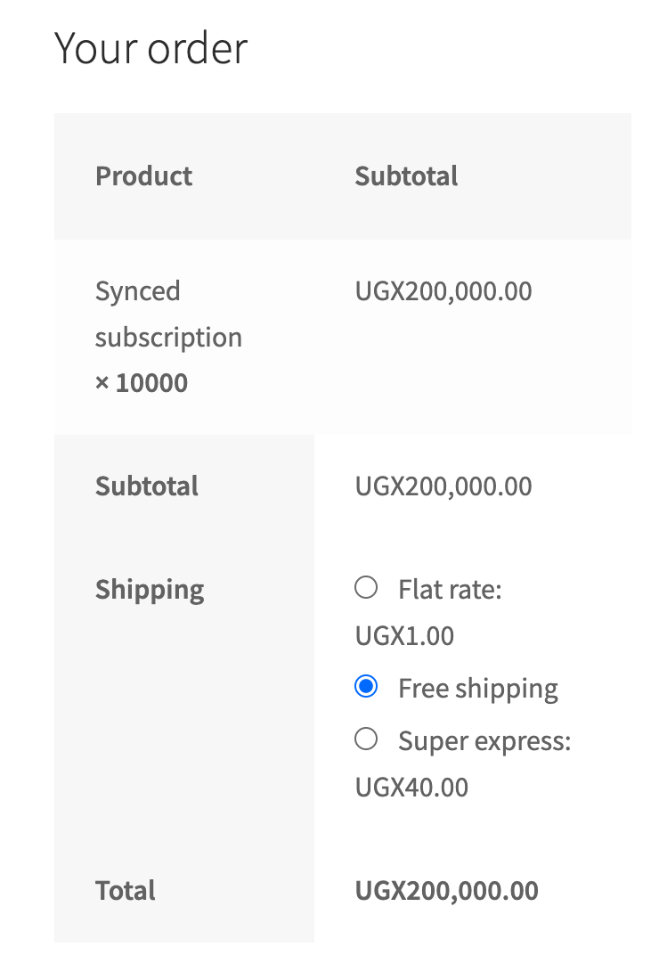Click the Your order heading
Viewport: 659px width, 980px height.
click(x=151, y=49)
